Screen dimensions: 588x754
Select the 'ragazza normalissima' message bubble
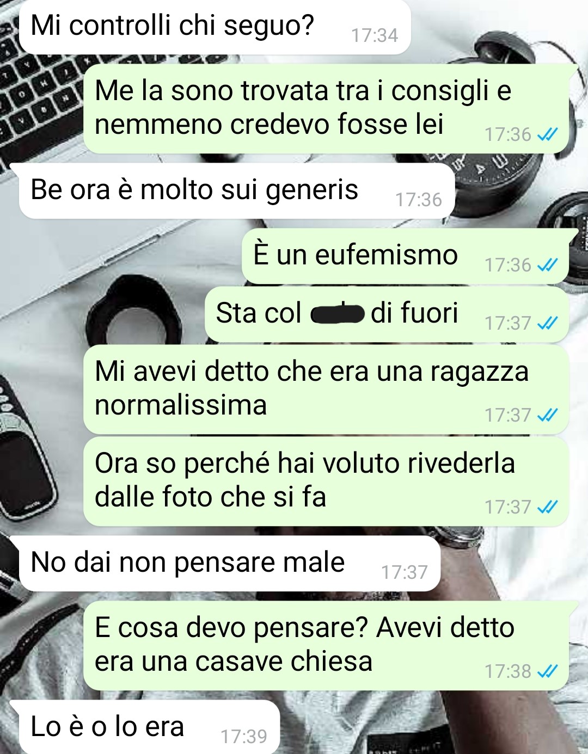point(326,389)
